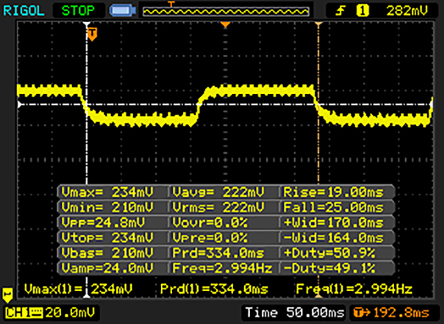Click the Rise=19.00ms measurement cell

337,192
